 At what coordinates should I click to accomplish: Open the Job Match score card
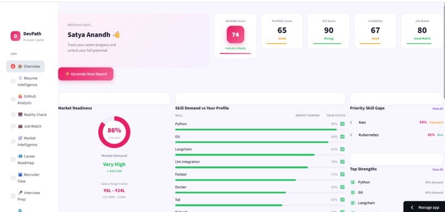[422, 31]
